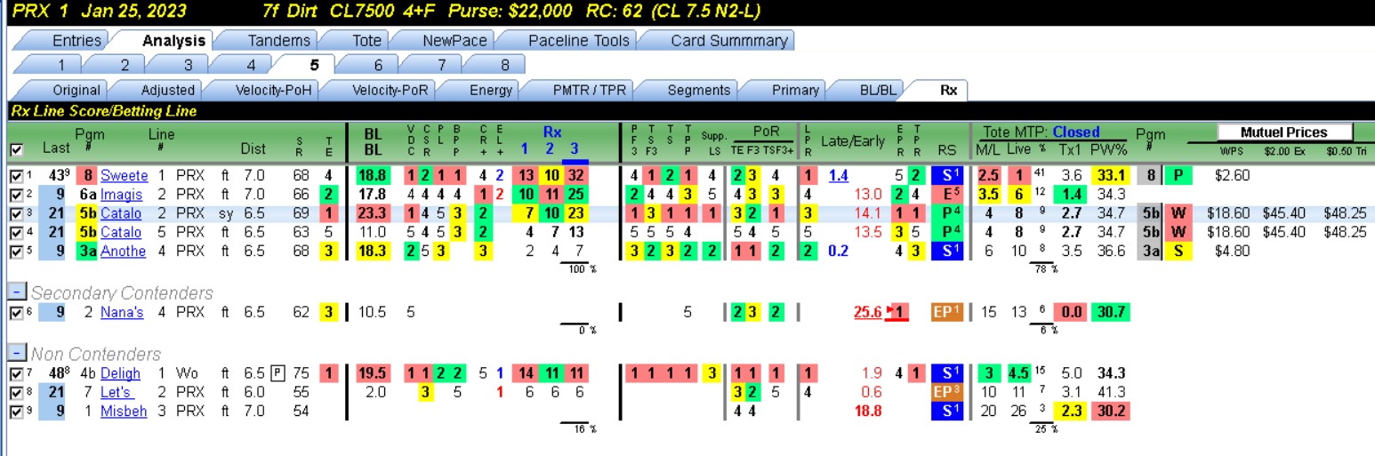
Task: Click the PW% column header
Action: click(1108, 148)
